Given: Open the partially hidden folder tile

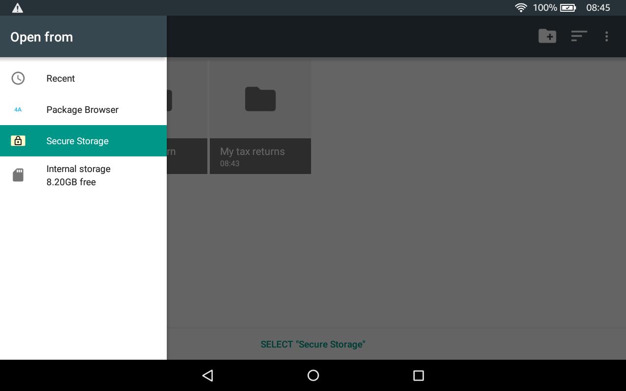Looking at the screenshot, I should (x=187, y=117).
